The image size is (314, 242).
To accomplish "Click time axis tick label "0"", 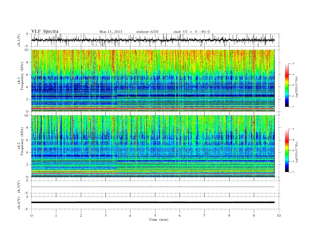I will click(31, 216).
